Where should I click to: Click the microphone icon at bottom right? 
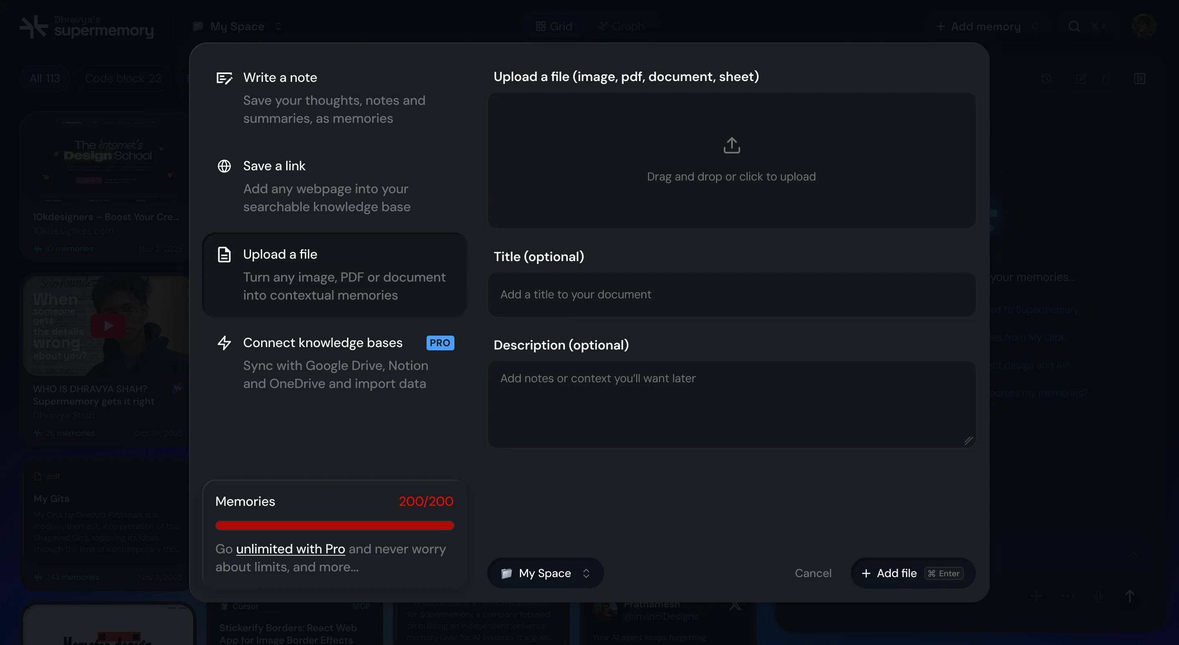(1098, 596)
